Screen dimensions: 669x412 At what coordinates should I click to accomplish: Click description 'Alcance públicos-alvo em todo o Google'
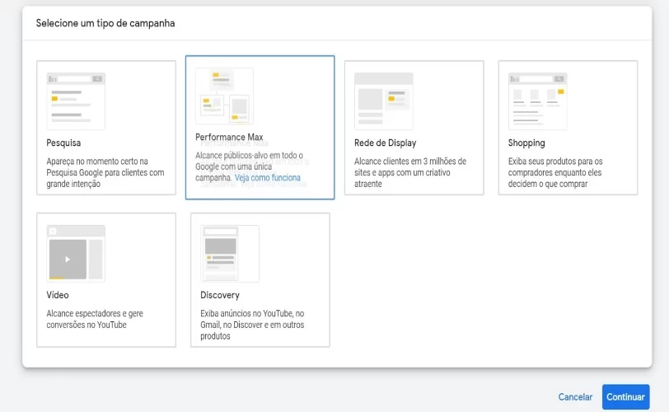tap(249, 166)
